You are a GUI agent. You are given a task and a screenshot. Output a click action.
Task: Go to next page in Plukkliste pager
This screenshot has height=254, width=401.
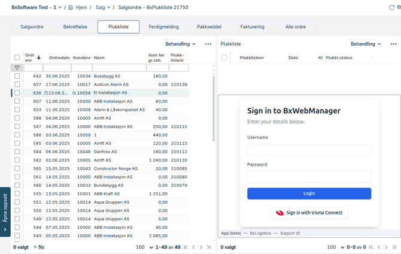tap(386, 247)
